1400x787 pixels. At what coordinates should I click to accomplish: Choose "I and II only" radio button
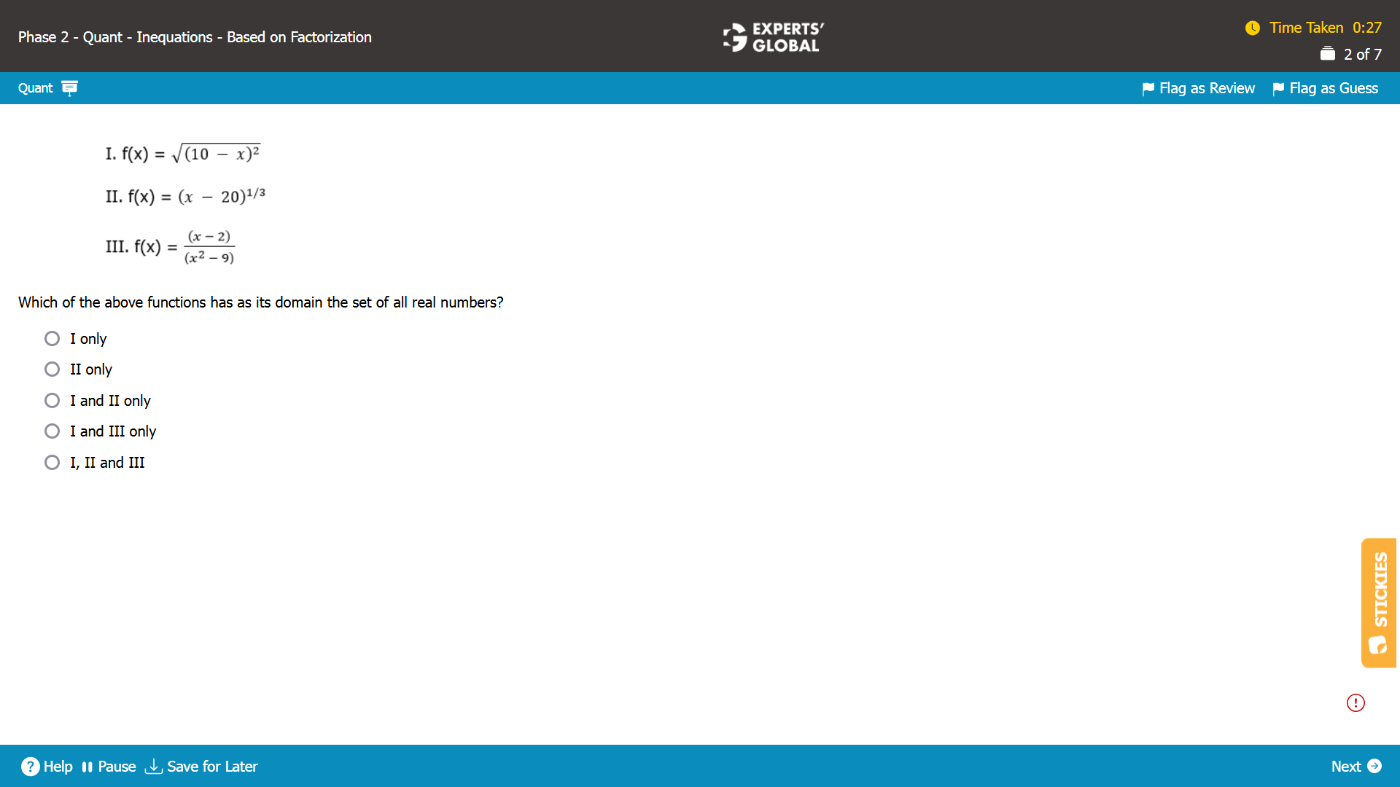pyautogui.click(x=52, y=401)
